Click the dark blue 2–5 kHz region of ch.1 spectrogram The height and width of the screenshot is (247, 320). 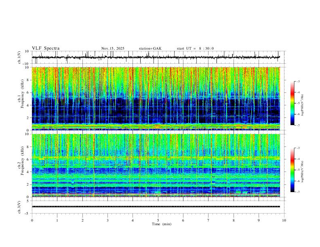click(156, 110)
